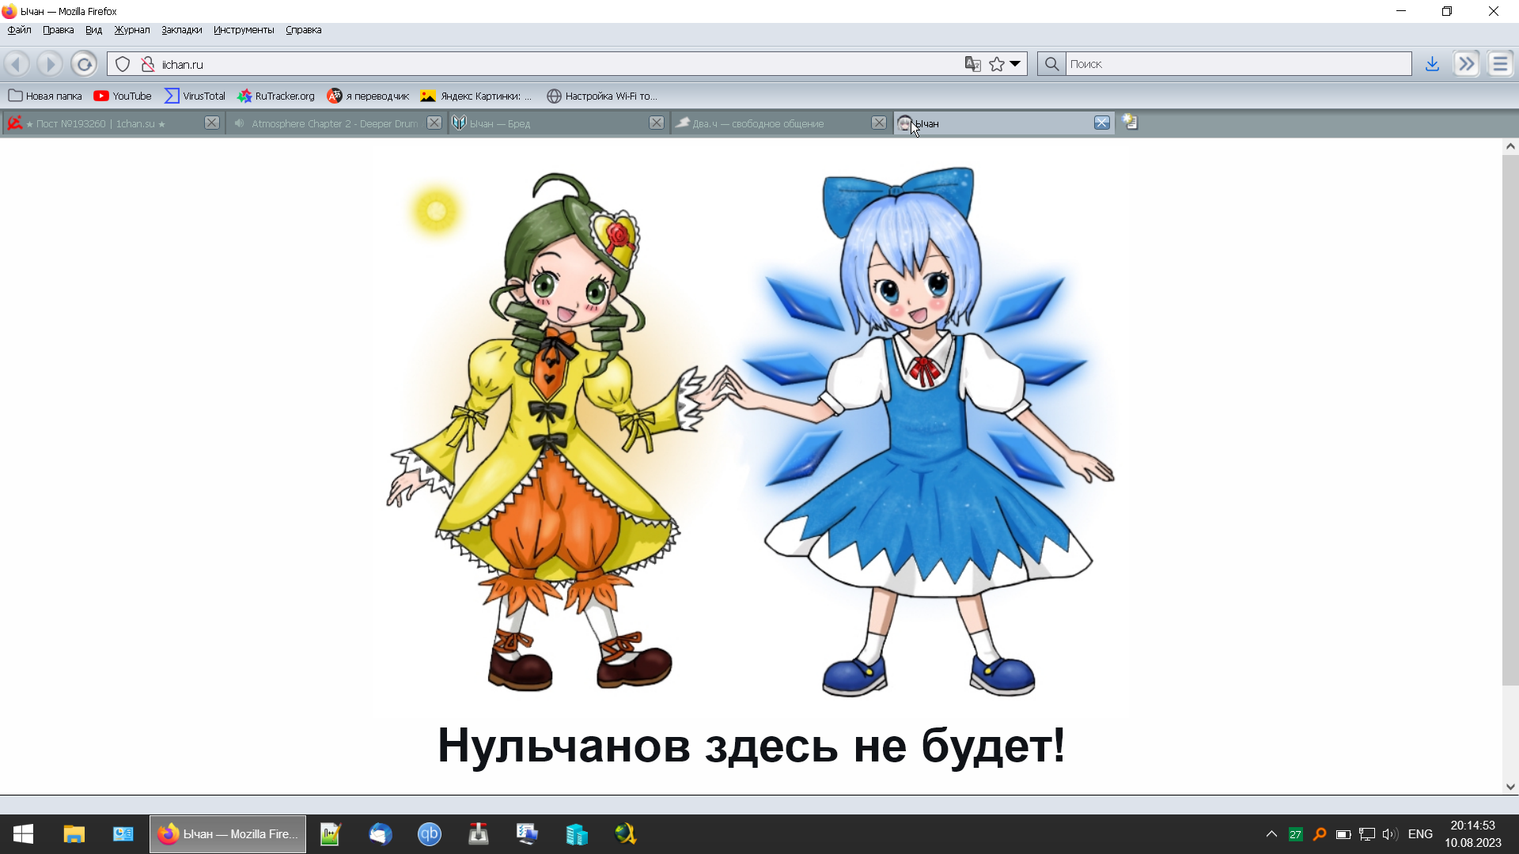Open the Firefox hamburger menu
The height and width of the screenshot is (854, 1519).
pyautogui.click(x=1500, y=64)
